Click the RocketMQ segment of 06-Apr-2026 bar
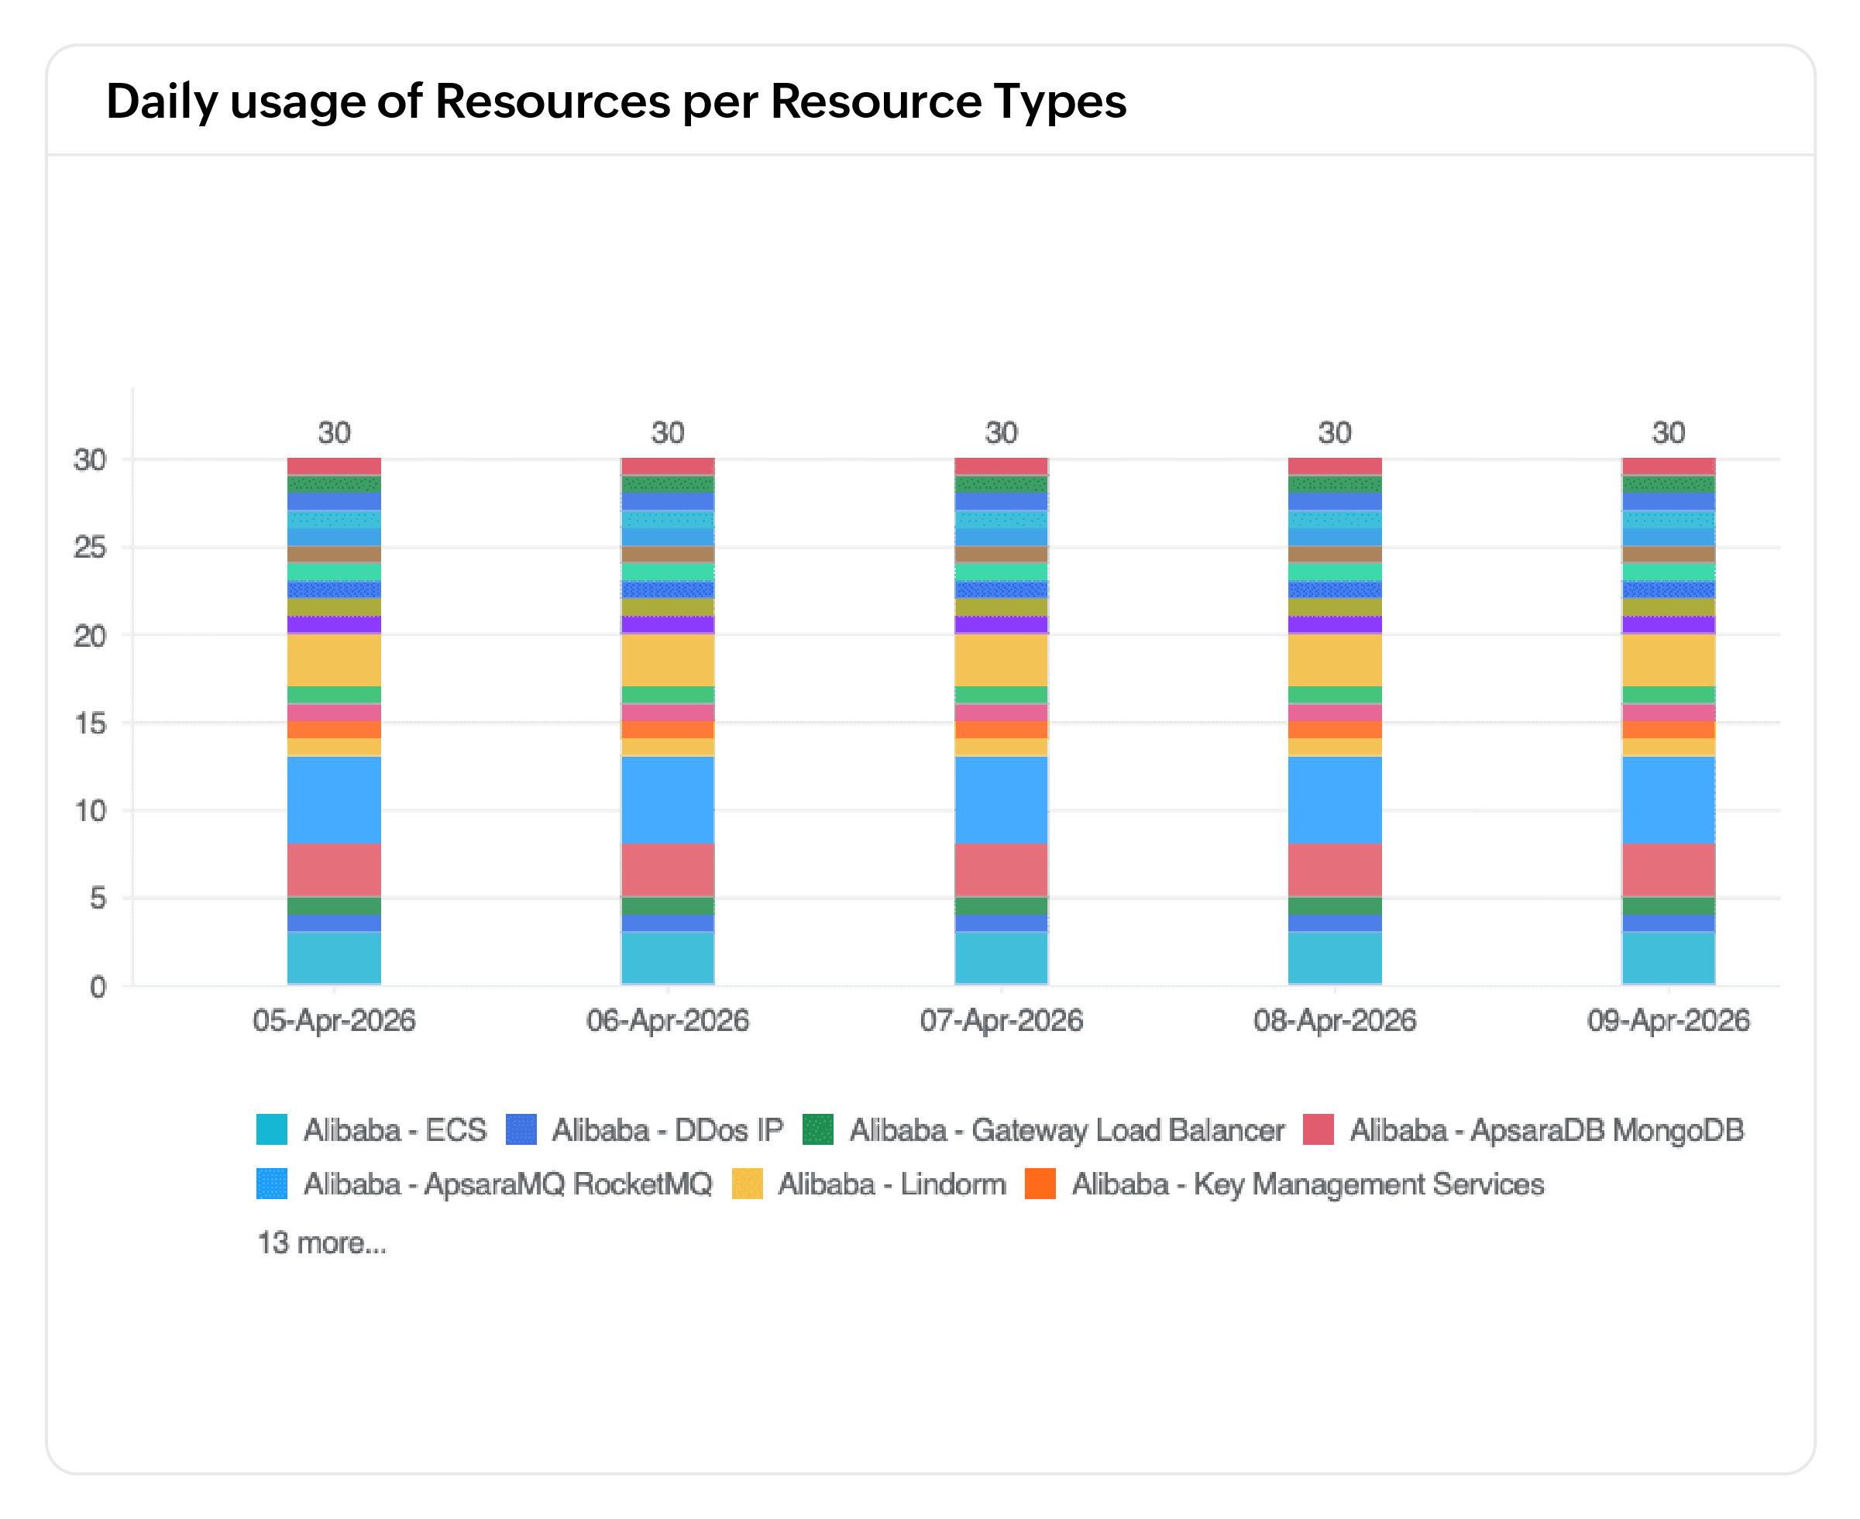1860x1519 pixels. coord(668,799)
